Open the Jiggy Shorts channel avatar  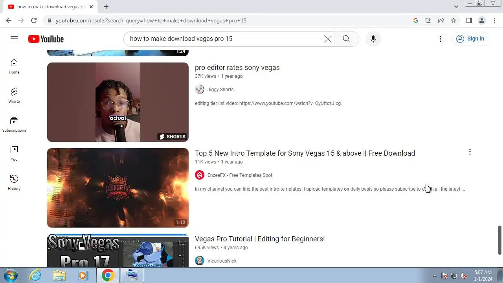click(200, 90)
